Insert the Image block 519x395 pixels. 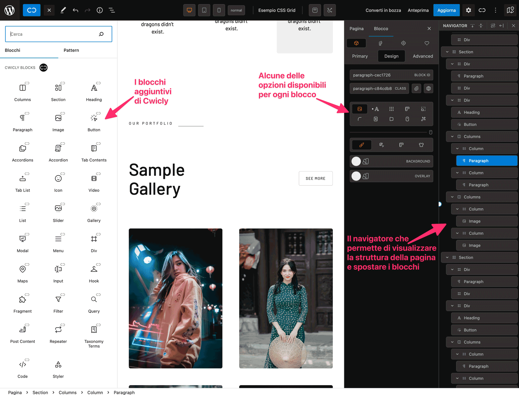pos(58,122)
